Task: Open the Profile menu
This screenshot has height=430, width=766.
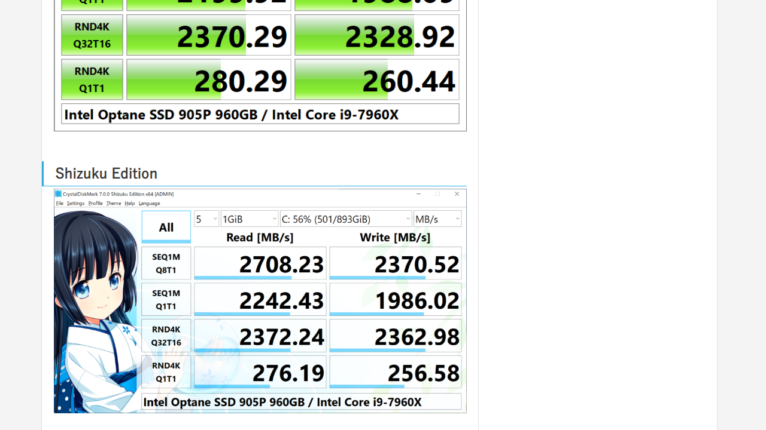Action: point(95,203)
